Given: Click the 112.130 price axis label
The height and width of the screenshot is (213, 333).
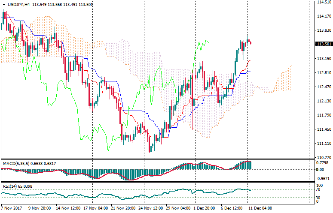Looking at the screenshot, I should pyautogui.click(x=323, y=101).
